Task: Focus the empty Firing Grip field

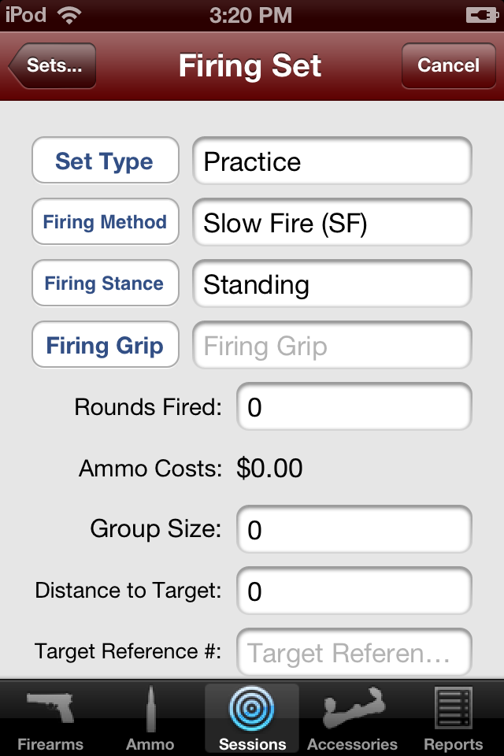Action: (x=332, y=345)
